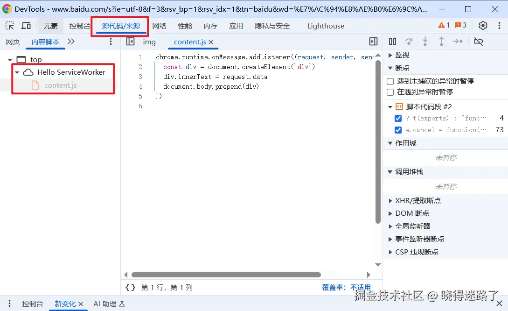The image size is (508, 311).
Task: Uncheck the t(exports) breakpoint on line 4
Action: (398, 118)
